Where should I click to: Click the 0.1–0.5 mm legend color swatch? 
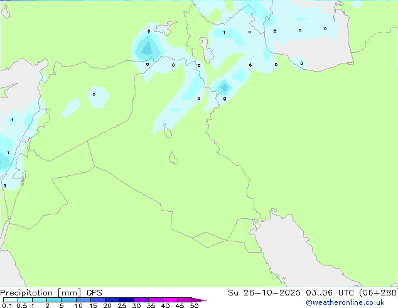[x=11, y=300]
